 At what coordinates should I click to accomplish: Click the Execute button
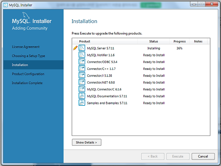point(178,156)
